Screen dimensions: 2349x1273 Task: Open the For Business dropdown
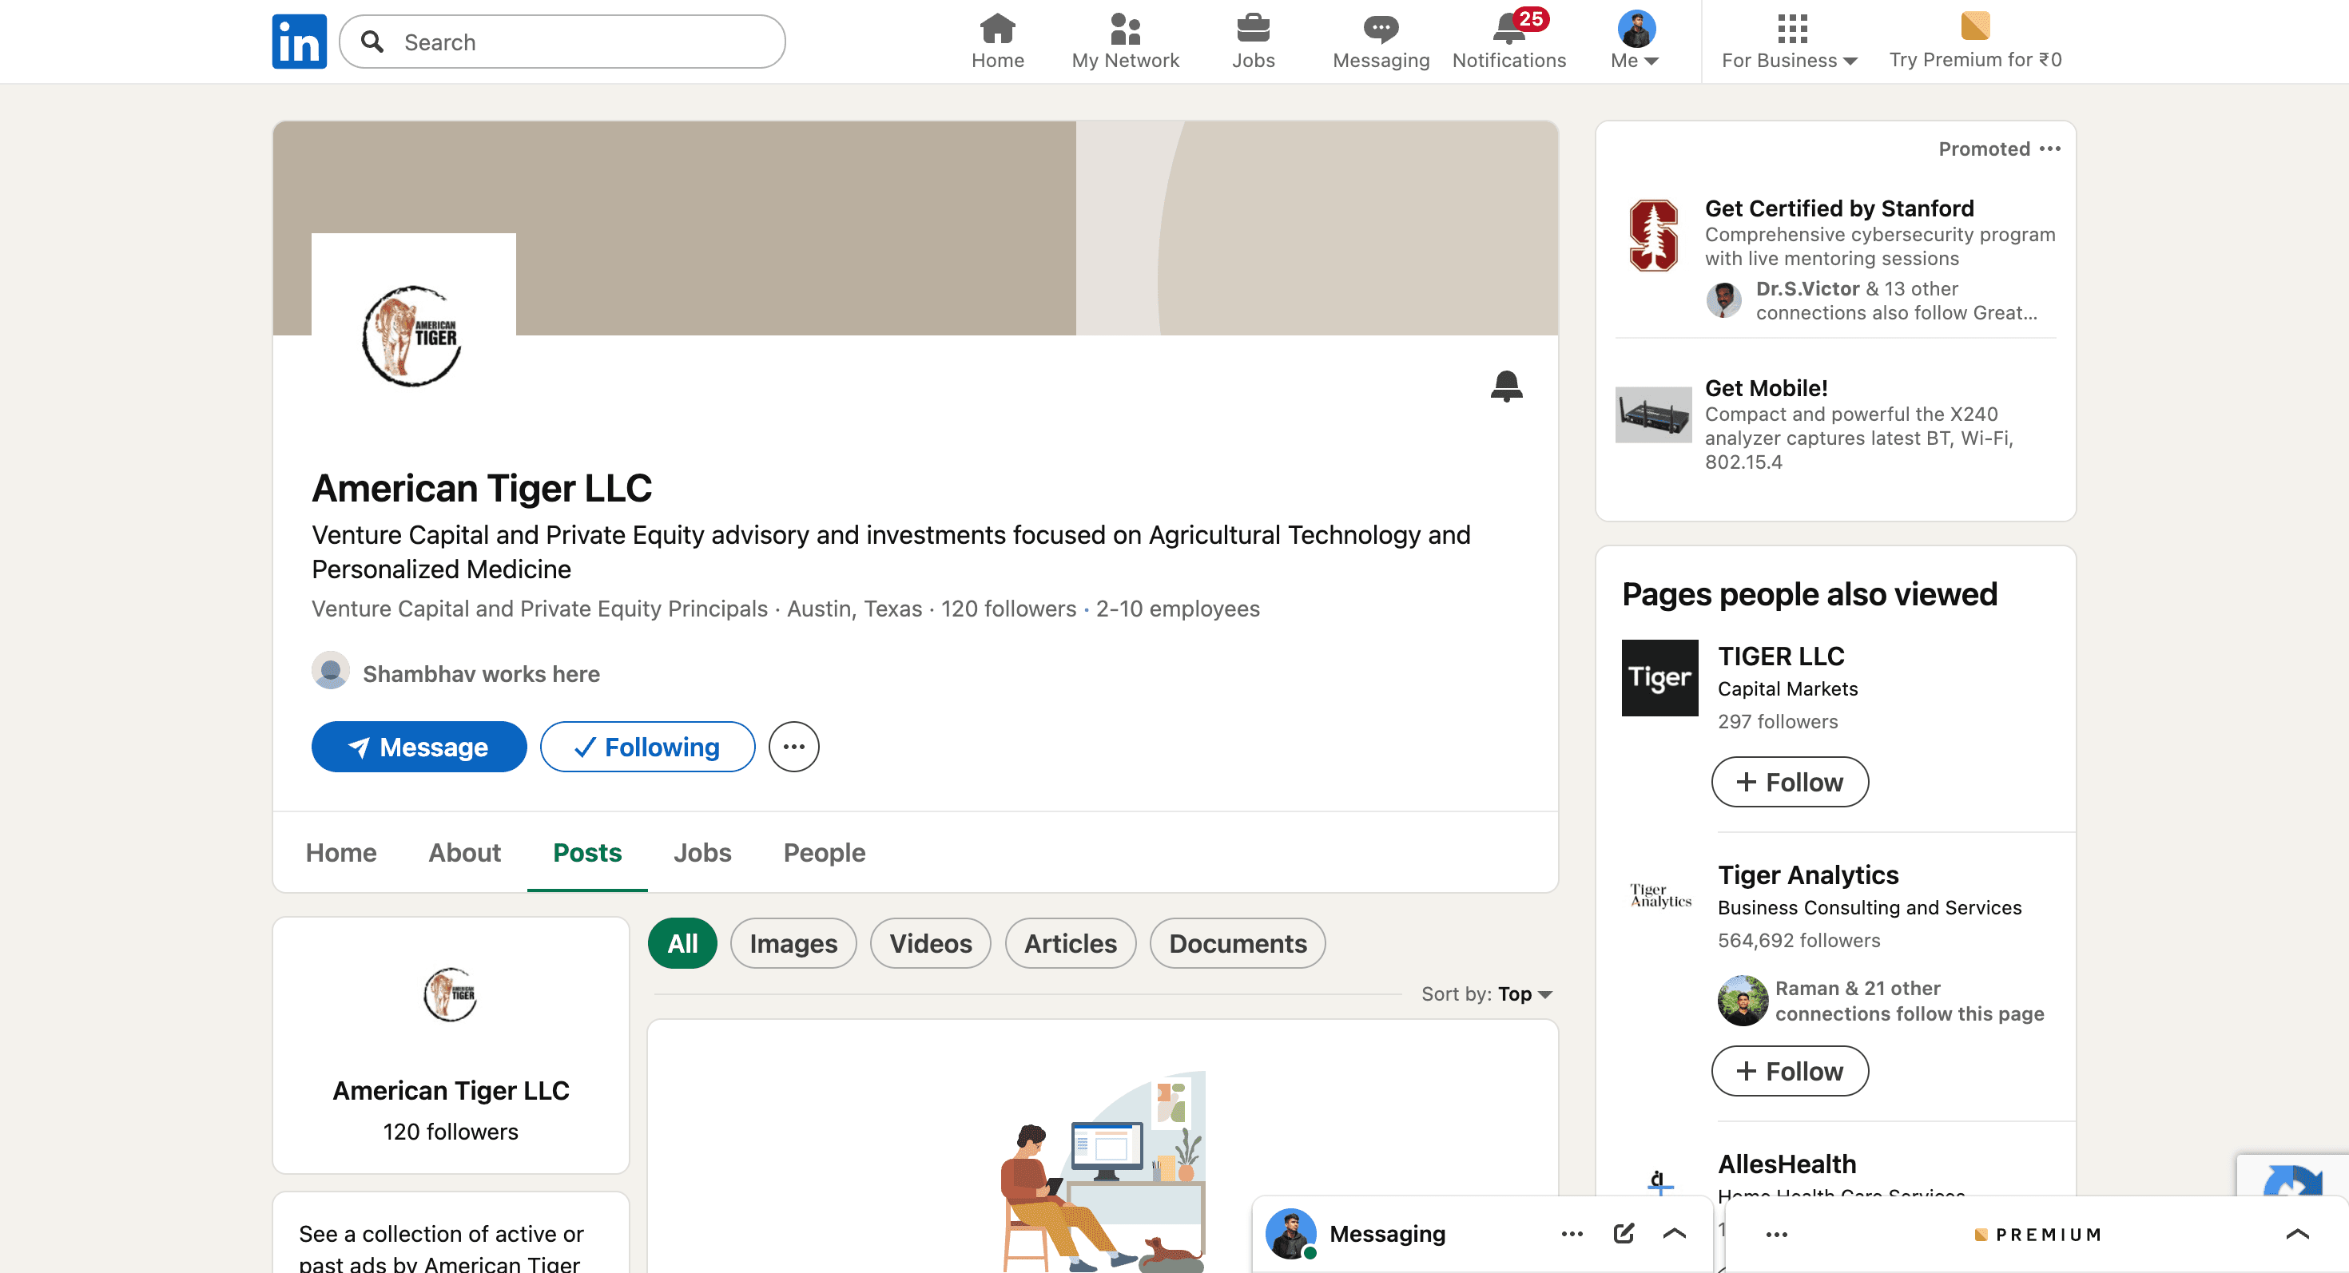tap(1788, 41)
